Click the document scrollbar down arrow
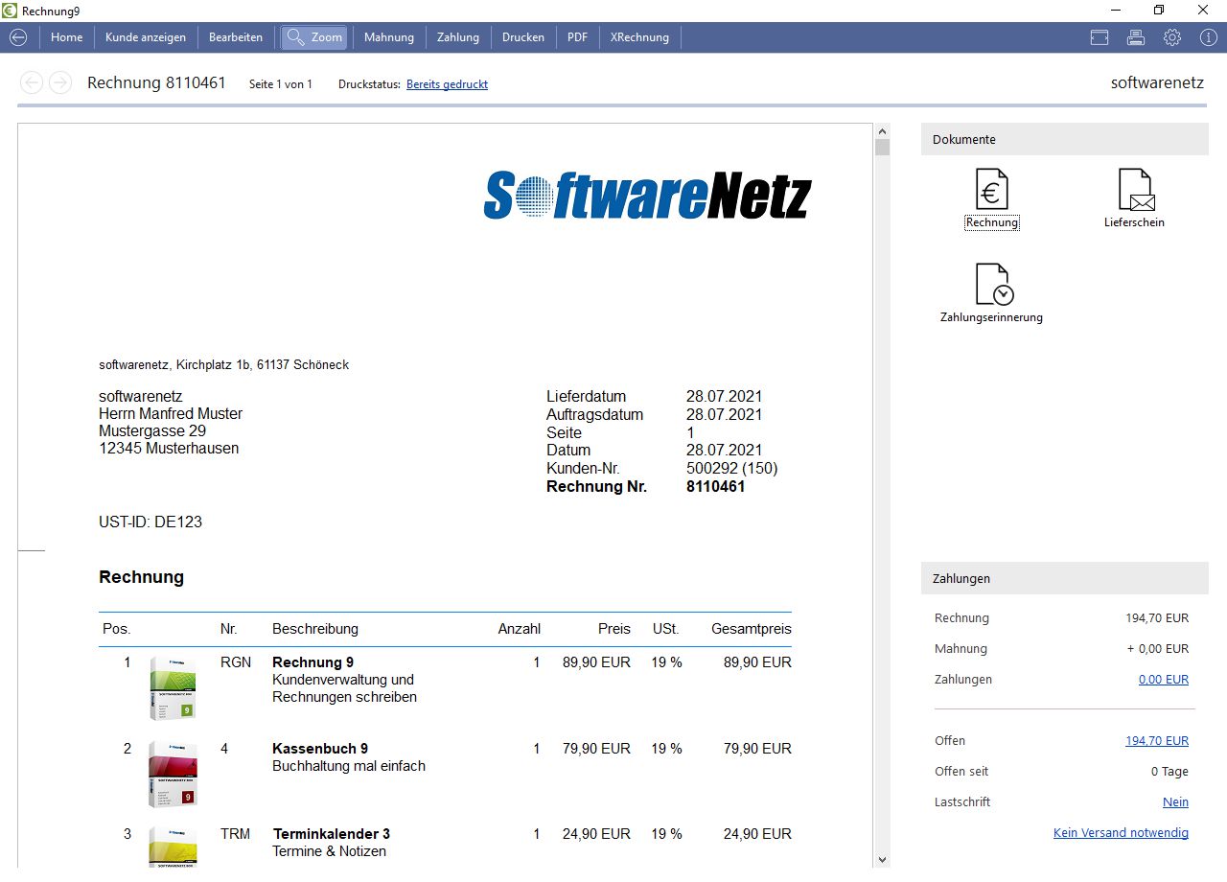 (x=882, y=859)
